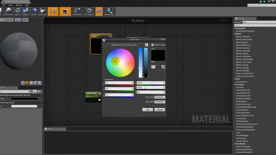Select cube preview mesh icon

pos(35,83)
